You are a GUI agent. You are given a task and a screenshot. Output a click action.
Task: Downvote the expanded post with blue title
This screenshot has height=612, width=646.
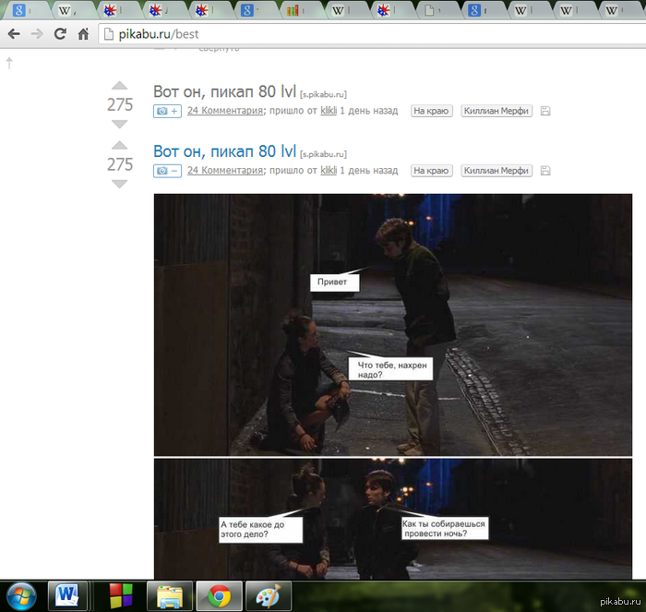(x=119, y=184)
